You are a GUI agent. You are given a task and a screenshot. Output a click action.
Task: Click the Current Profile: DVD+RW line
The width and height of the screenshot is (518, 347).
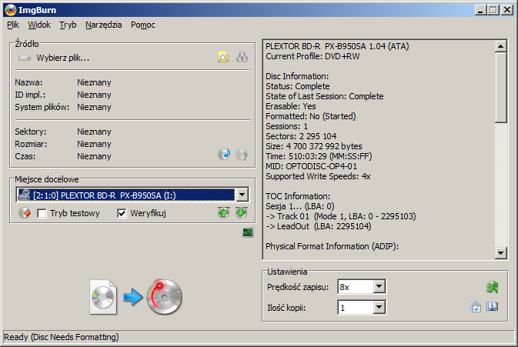312,56
